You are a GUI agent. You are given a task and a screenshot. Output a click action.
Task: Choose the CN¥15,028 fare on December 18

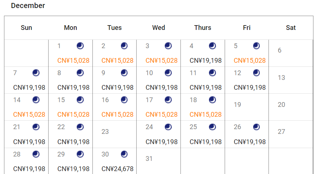coord(206,115)
